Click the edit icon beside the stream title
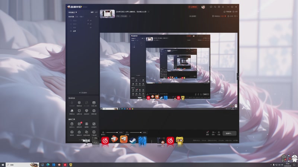This screenshot has height=167, width=298. coord(149,12)
